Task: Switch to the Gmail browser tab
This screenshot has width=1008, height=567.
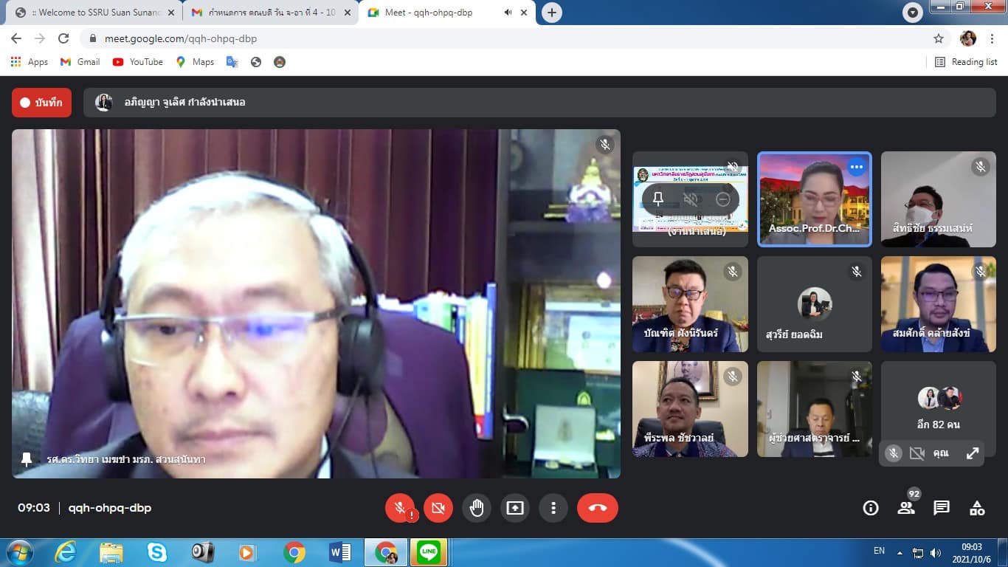Action: tap(269, 13)
